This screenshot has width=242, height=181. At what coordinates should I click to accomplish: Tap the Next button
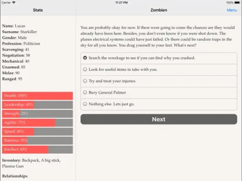pos(159,119)
